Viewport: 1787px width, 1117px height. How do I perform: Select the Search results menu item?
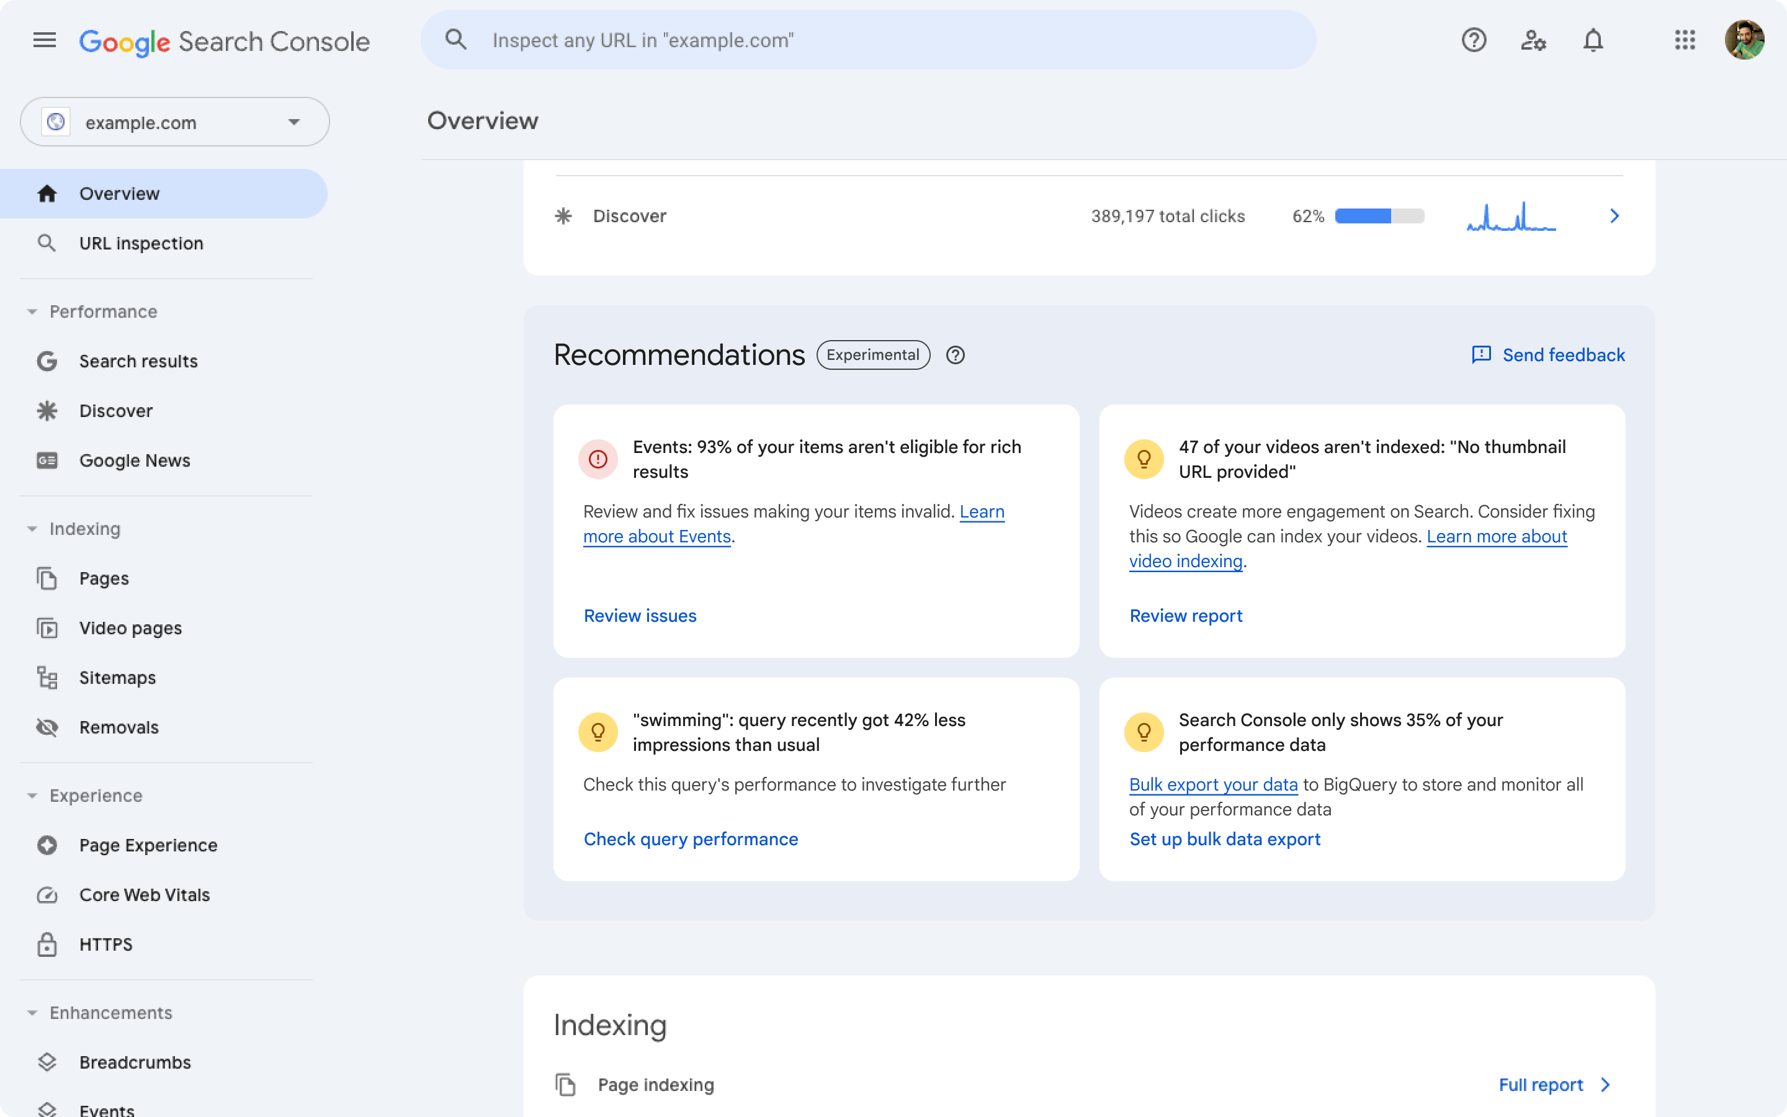pos(138,361)
